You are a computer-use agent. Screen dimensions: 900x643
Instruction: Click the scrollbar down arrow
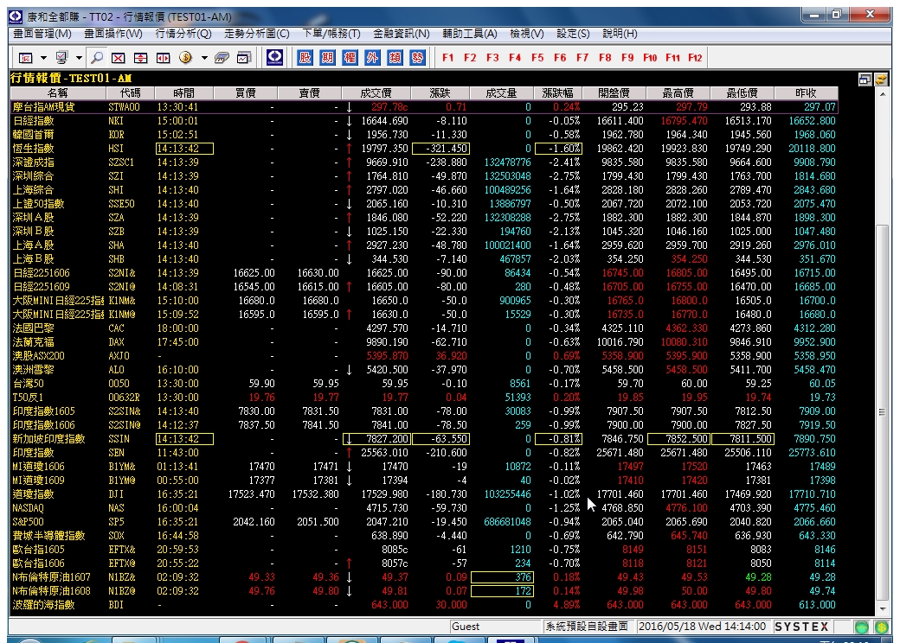pos(882,609)
